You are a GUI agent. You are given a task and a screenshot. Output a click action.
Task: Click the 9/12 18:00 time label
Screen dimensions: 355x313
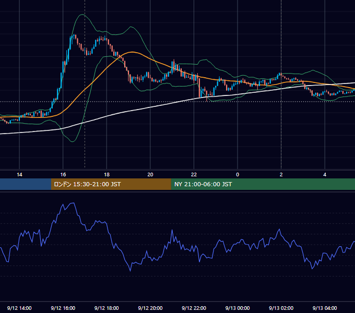pos(106,308)
